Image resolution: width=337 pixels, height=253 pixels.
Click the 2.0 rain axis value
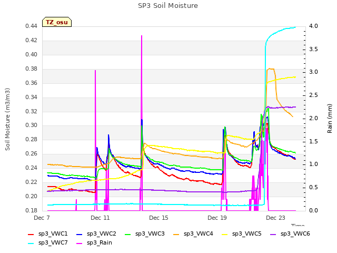tap(313, 118)
